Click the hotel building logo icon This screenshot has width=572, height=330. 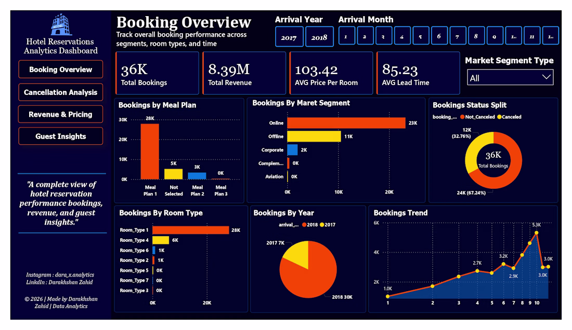tap(61, 24)
